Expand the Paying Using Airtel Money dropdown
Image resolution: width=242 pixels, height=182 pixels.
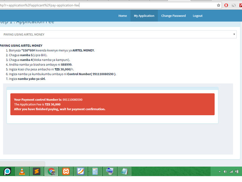coord(118,35)
